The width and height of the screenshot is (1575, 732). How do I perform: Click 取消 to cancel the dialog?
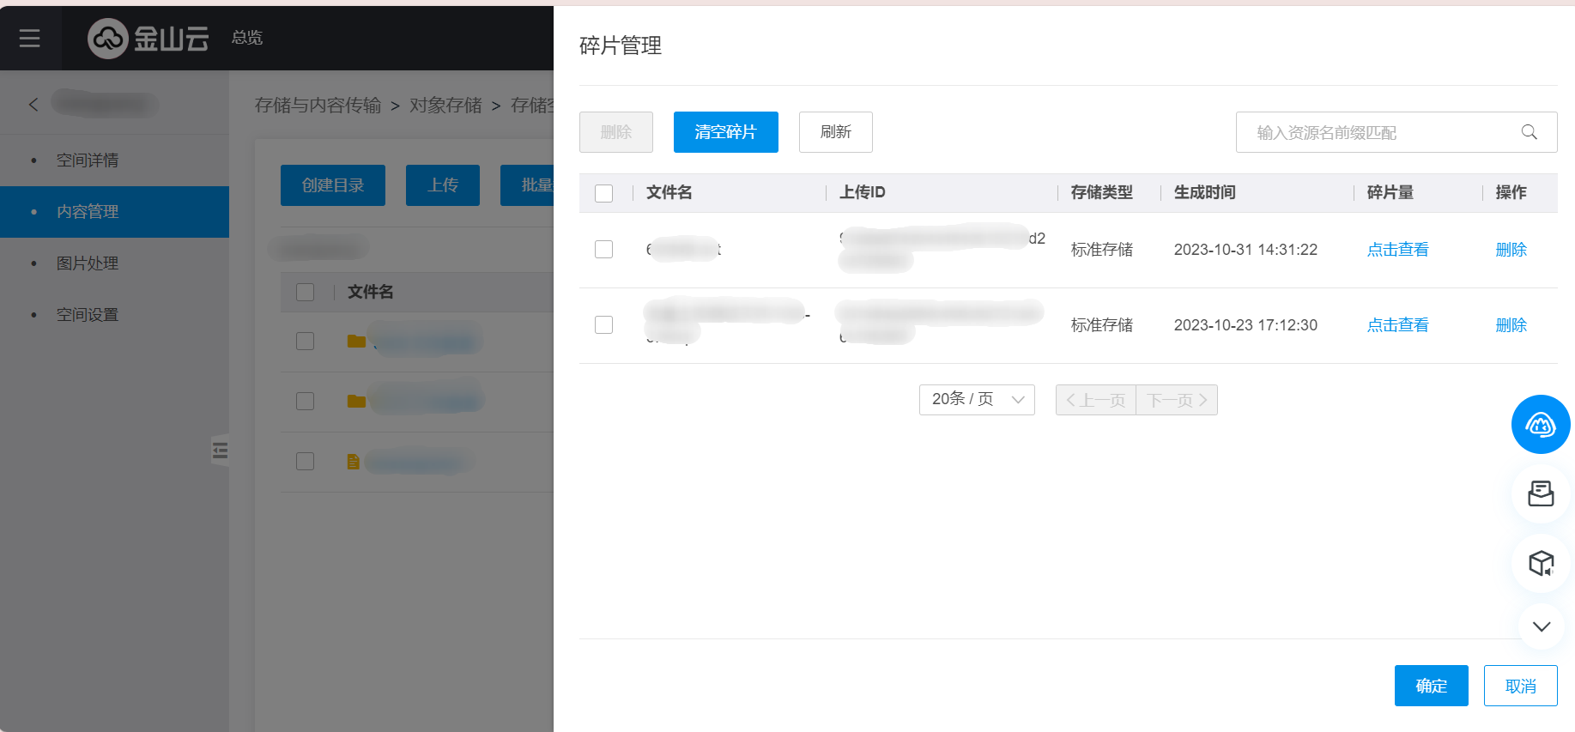[1521, 686]
